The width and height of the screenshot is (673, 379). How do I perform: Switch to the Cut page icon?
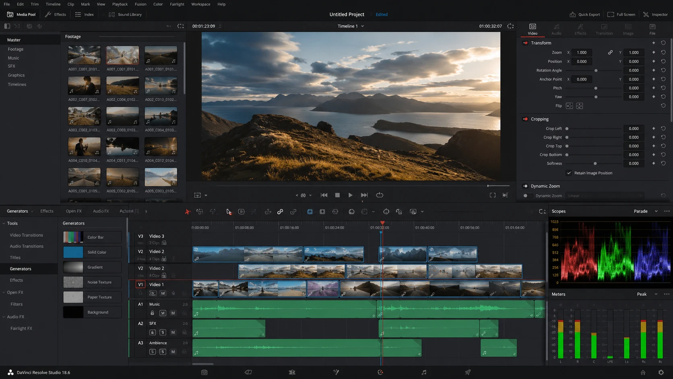click(248, 373)
